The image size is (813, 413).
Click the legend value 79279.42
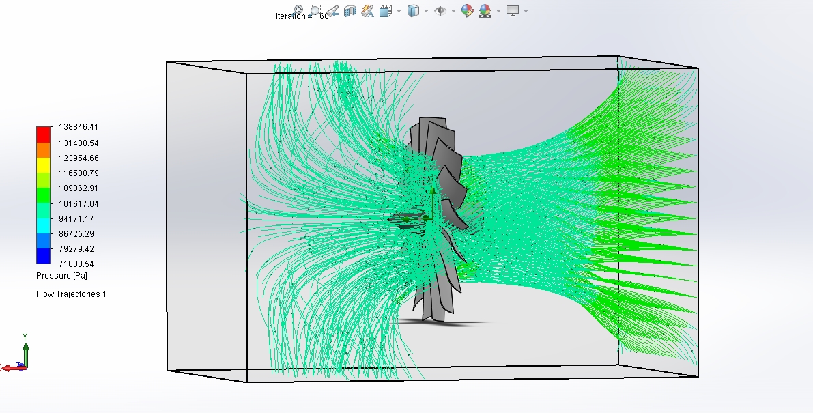click(76, 248)
